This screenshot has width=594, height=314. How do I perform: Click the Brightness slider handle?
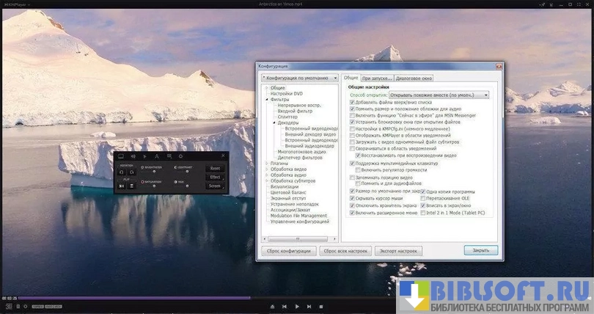point(155,172)
